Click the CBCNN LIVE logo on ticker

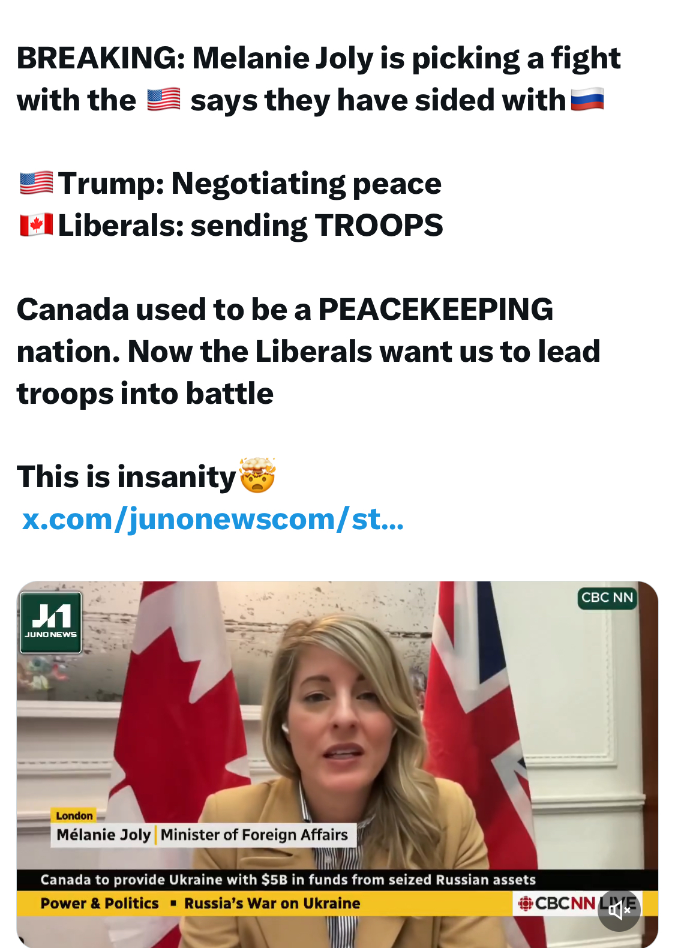point(576,903)
